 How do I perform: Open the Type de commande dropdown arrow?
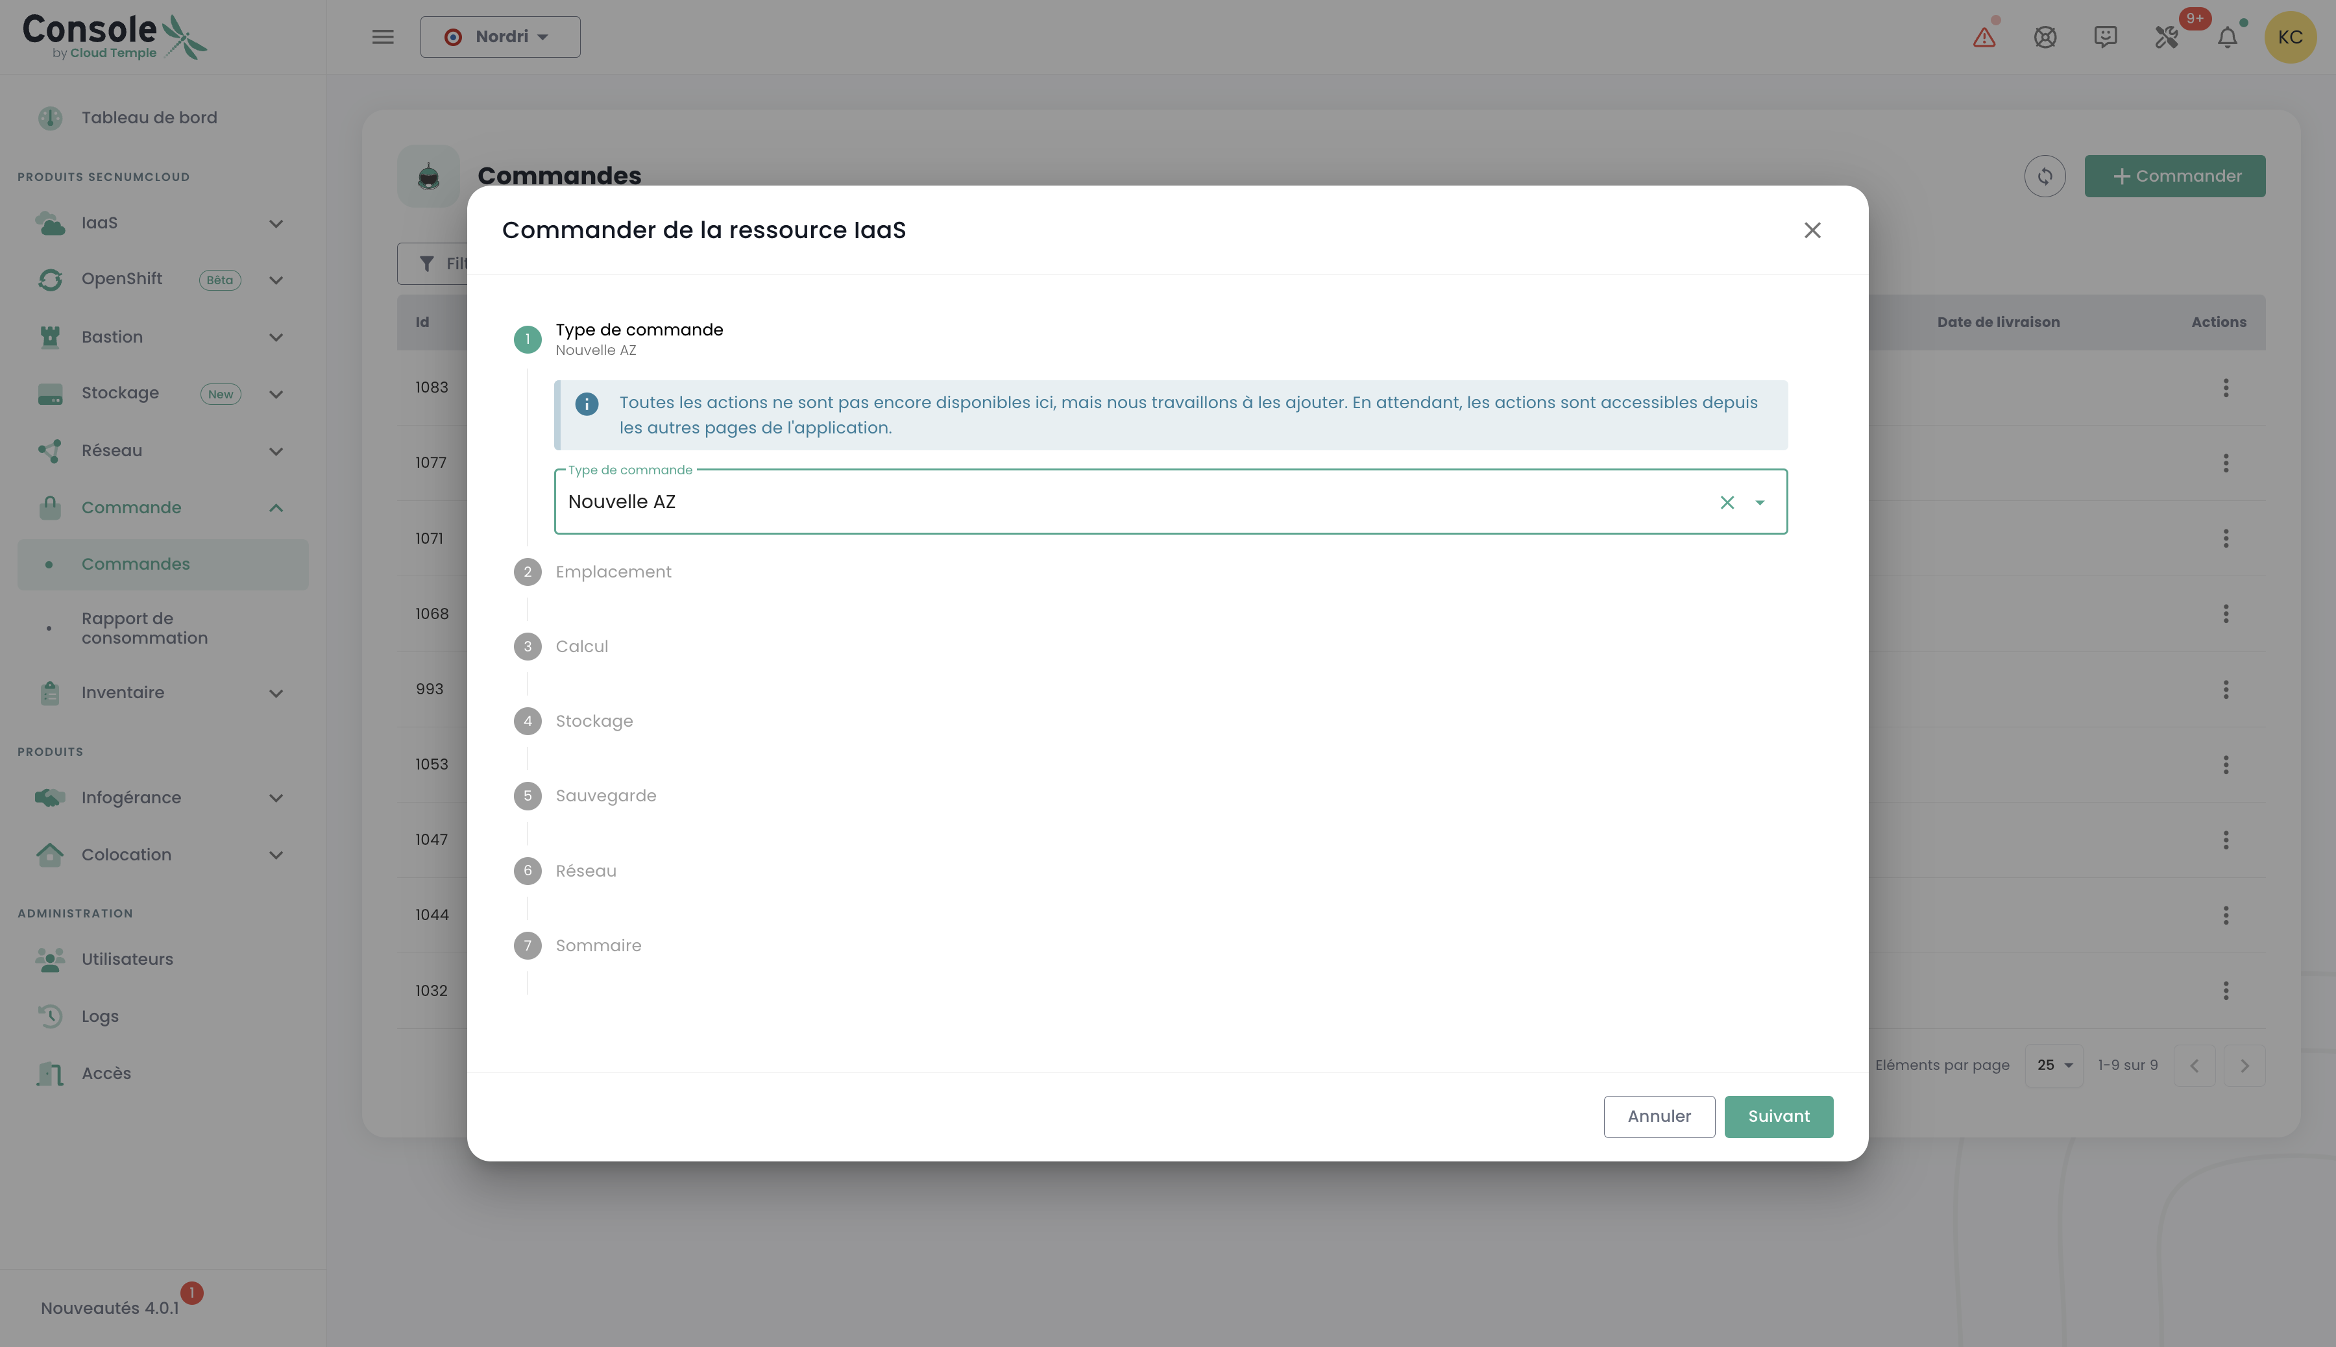[x=1760, y=502]
